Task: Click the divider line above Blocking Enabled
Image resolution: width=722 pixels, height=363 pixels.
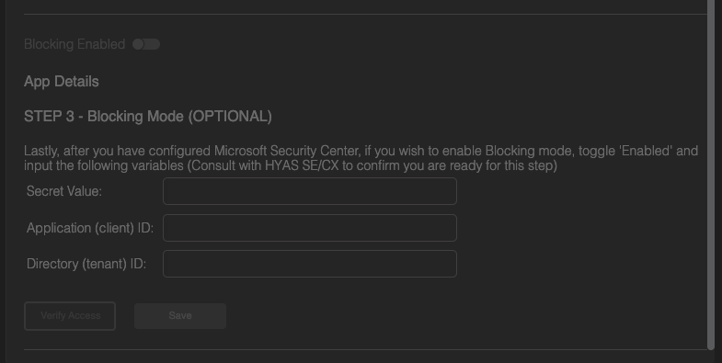Action: (x=365, y=15)
